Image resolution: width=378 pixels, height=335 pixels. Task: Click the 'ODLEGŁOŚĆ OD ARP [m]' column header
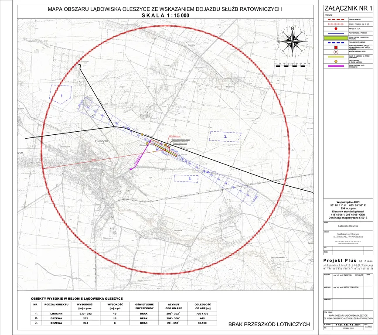pyautogui.click(x=202, y=306)
